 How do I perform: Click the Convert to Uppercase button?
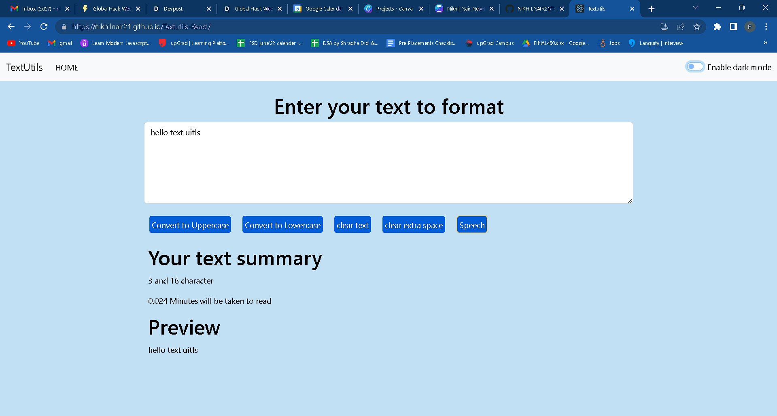(190, 225)
